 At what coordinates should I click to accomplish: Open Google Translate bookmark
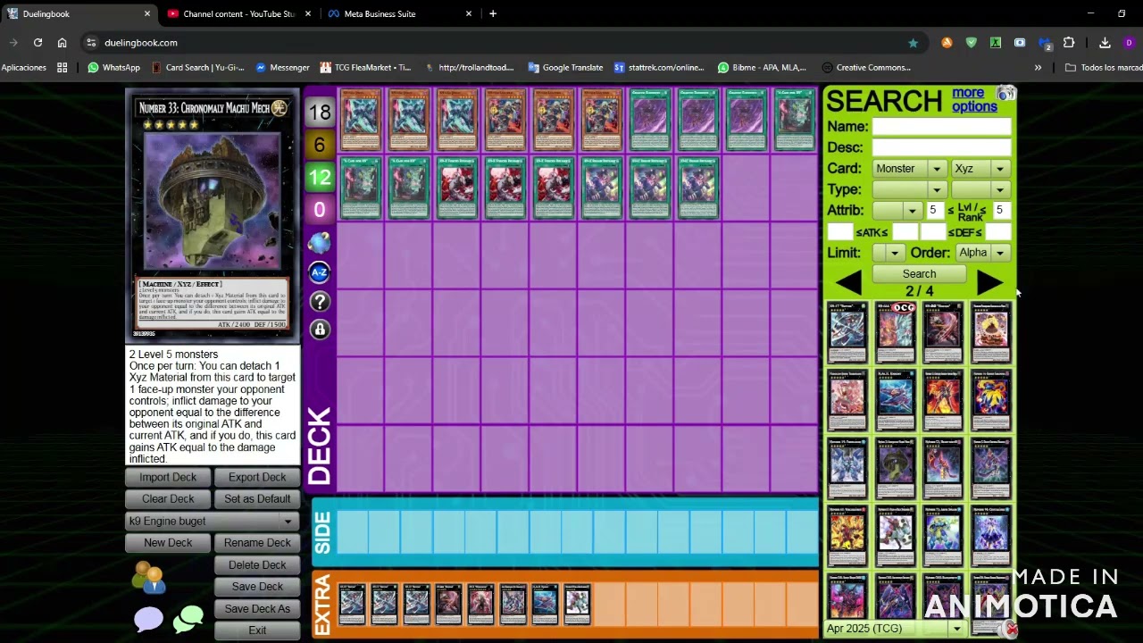(565, 67)
